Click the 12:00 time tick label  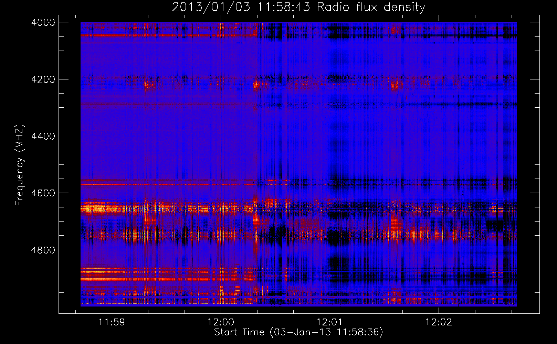pyautogui.click(x=221, y=322)
